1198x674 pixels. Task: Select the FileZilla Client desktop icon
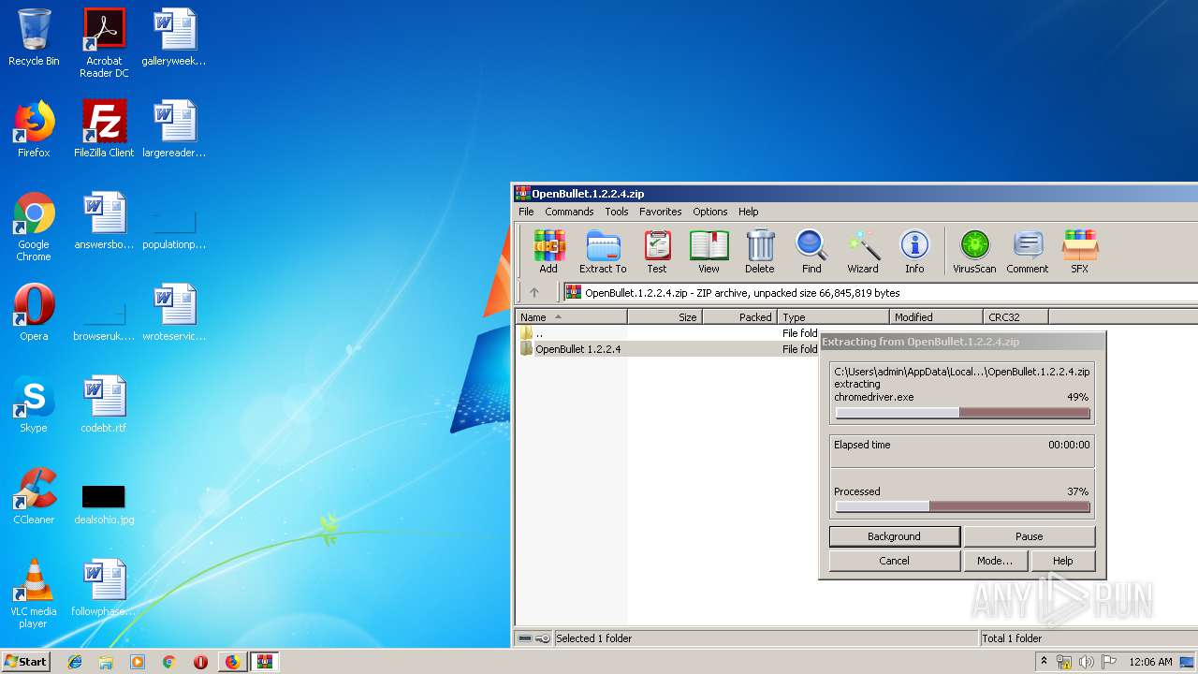click(x=104, y=129)
